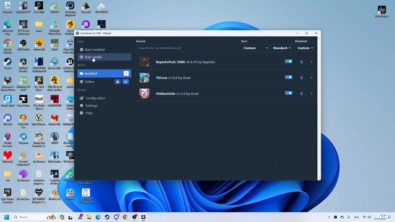Select the Garry's Mod desktop shortcut
The width and height of the screenshot is (395, 222).
click(x=7, y=101)
